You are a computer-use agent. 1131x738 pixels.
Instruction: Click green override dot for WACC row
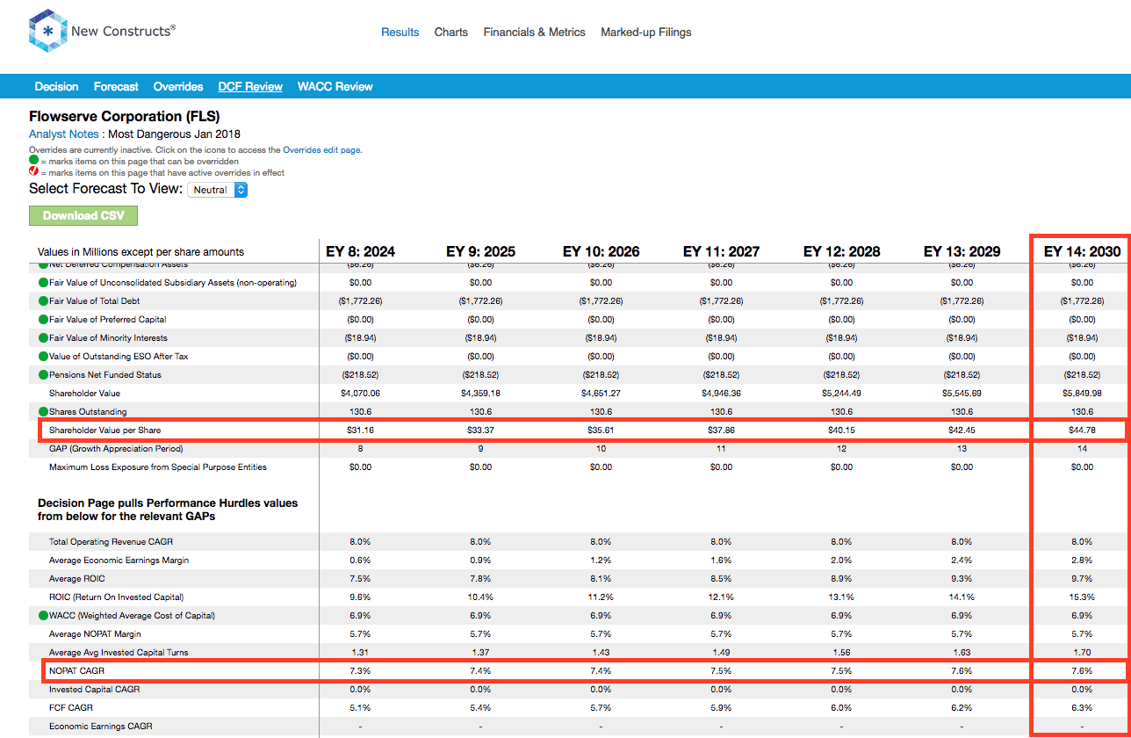pos(43,616)
